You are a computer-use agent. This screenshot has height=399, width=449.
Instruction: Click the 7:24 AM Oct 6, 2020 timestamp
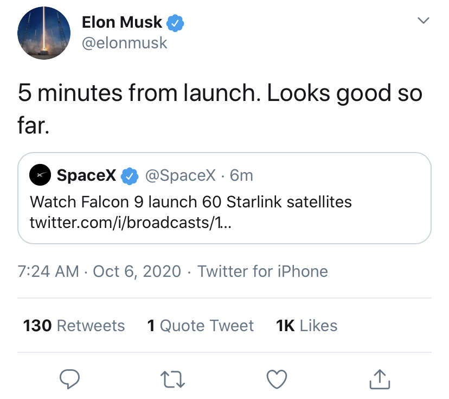(x=99, y=271)
